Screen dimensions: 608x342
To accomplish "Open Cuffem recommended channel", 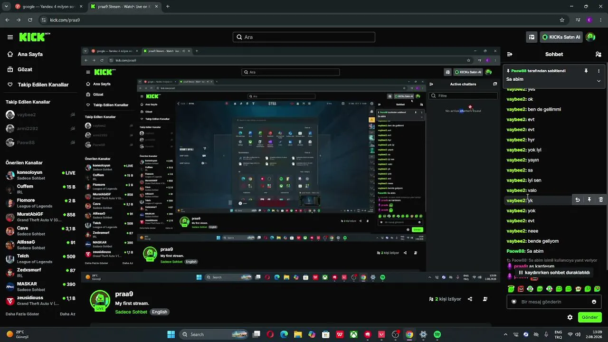I will pyautogui.click(x=40, y=189).
